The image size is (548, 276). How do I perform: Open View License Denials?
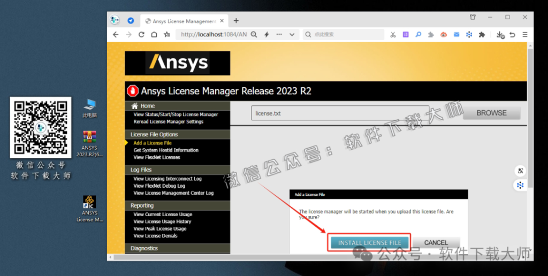click(x=156, y=236)
